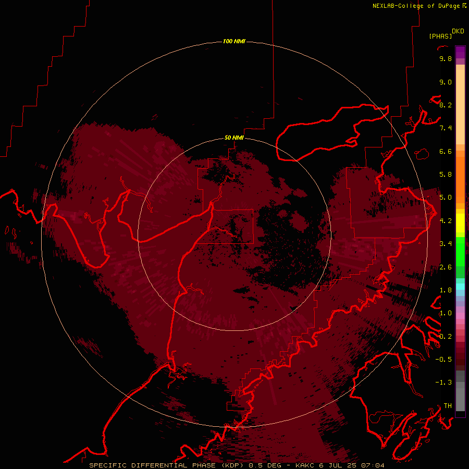
Task: Click the 9.8 value on color scale
Action: click(446, 58)
